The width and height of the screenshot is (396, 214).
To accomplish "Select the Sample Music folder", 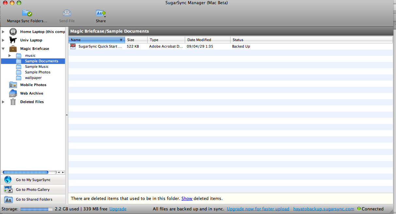I will 37,67.
